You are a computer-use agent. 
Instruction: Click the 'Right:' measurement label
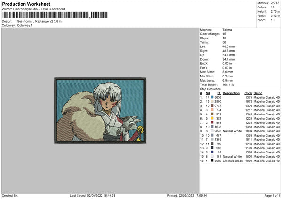204,51
